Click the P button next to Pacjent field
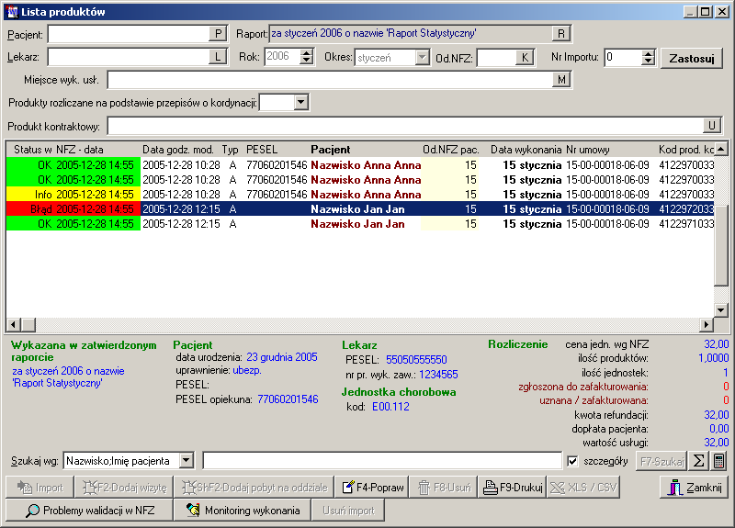735x528 pixels. coord(218,34)
